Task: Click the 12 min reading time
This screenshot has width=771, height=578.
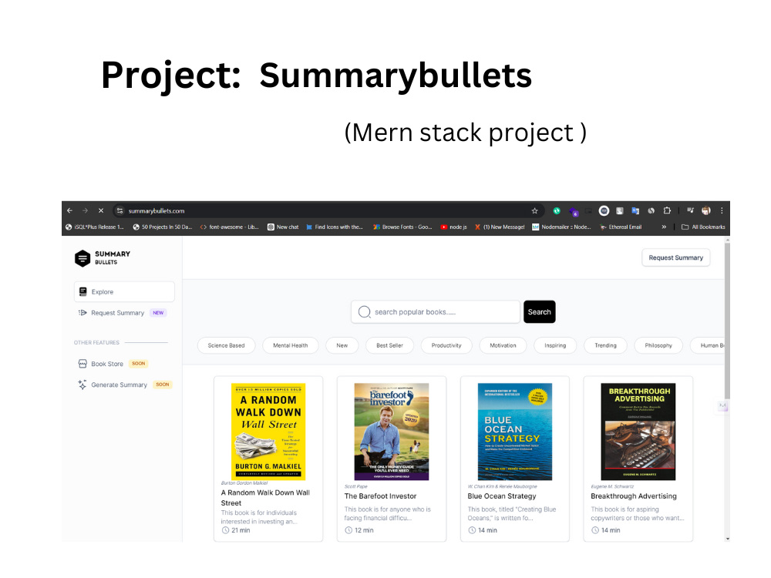Action: (359, 530)
